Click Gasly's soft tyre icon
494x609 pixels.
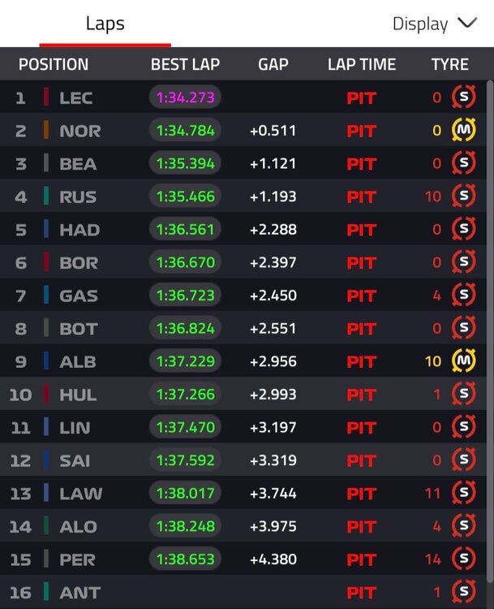[463, 296]
